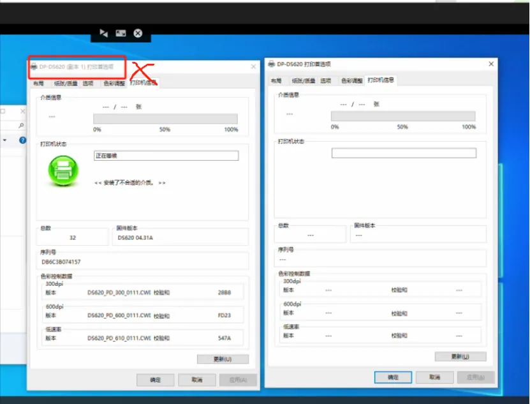The height and width of the screenshot is (404, 530).
Task: Click the firmware version DS620 04.31A
Action: click(135, 238)
